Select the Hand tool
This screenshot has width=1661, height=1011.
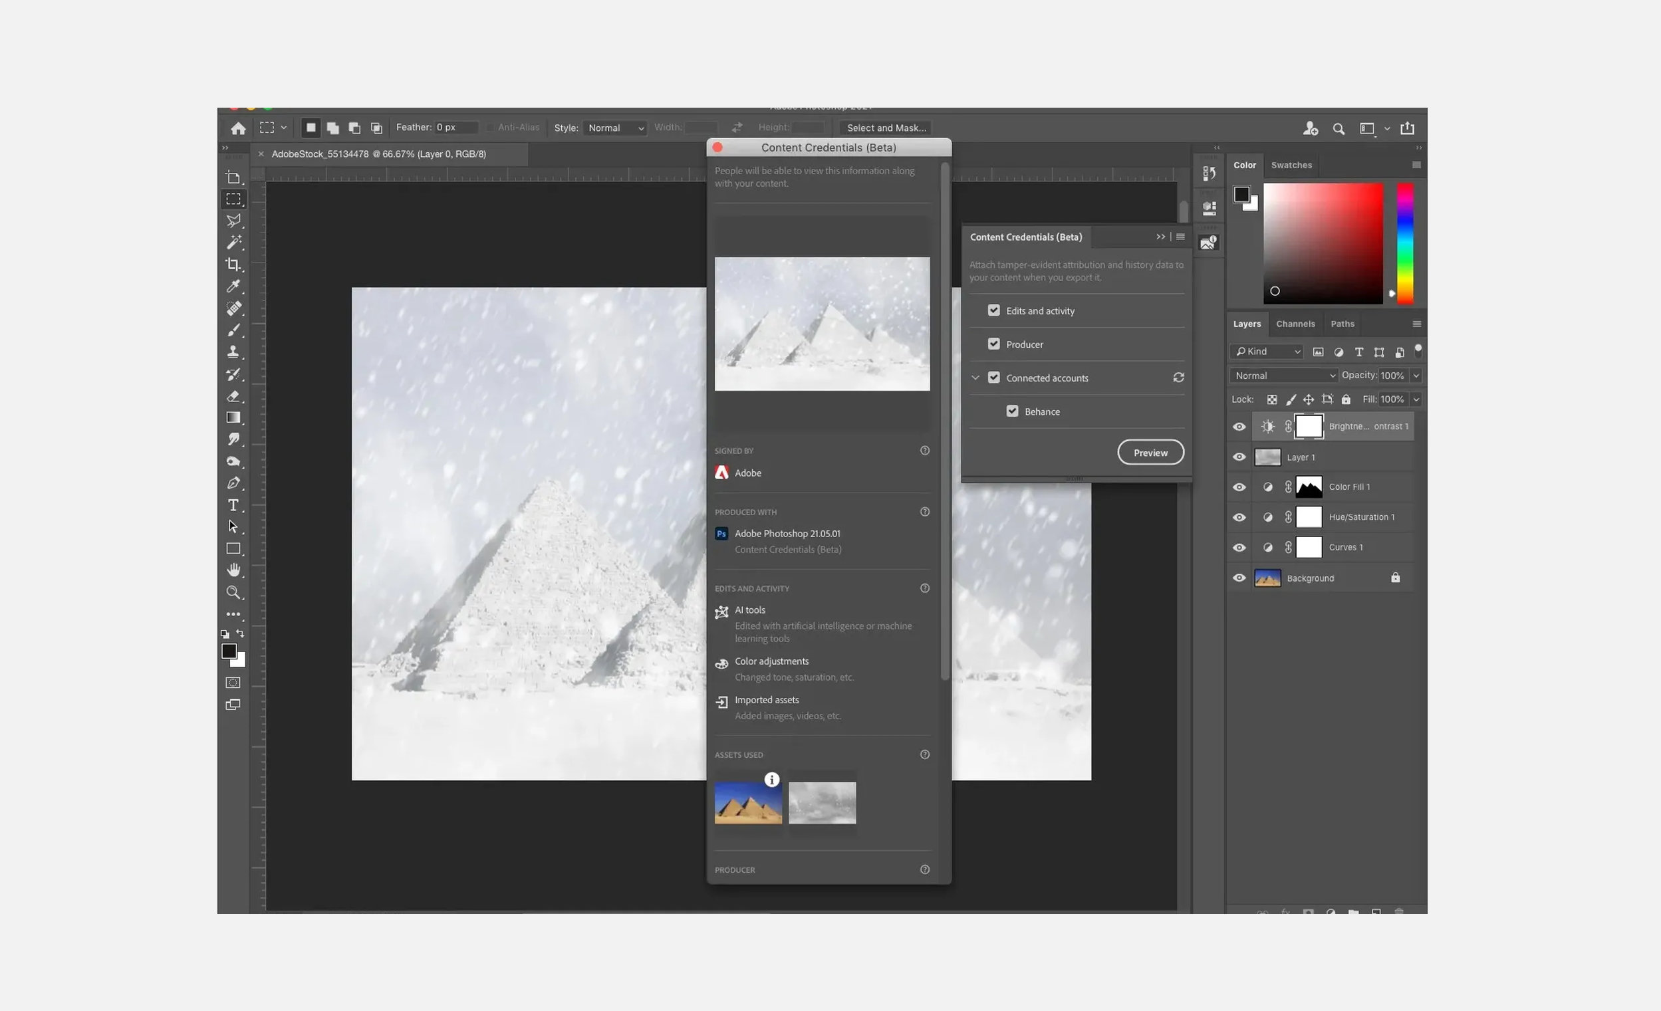[233, 570]
